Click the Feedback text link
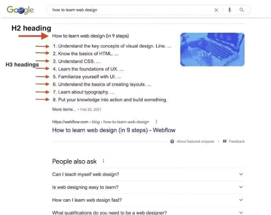271x215 pixels. tap(237, 142)
